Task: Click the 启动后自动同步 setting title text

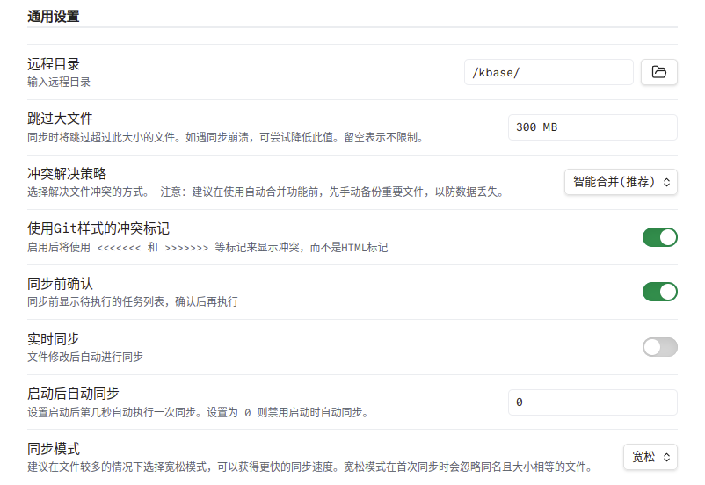Action: (73, 394)
